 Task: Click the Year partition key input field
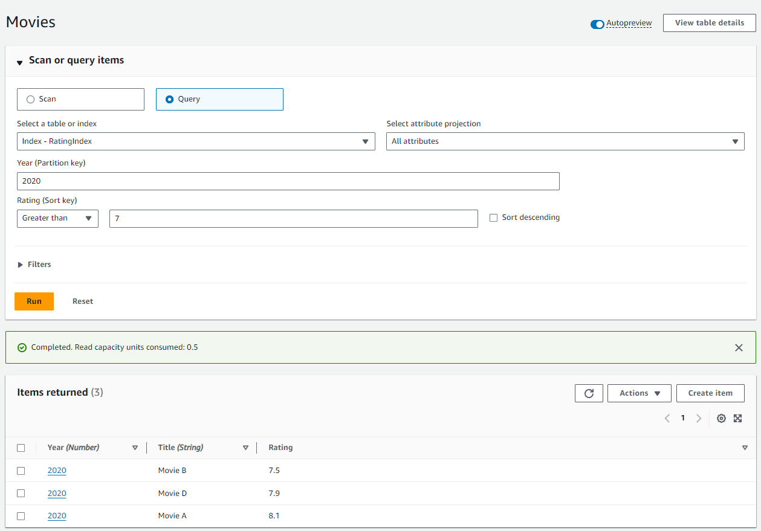pos(288,181)
